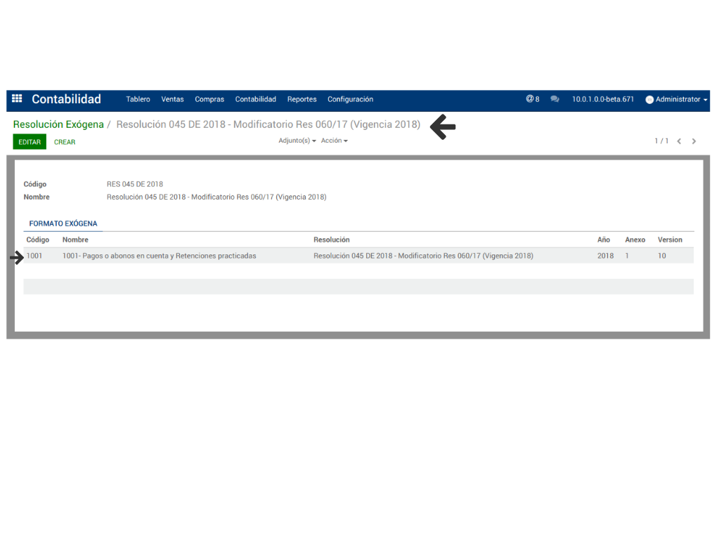
Task: Expand the Acción dropdown
Action: [x=334, y=141]
